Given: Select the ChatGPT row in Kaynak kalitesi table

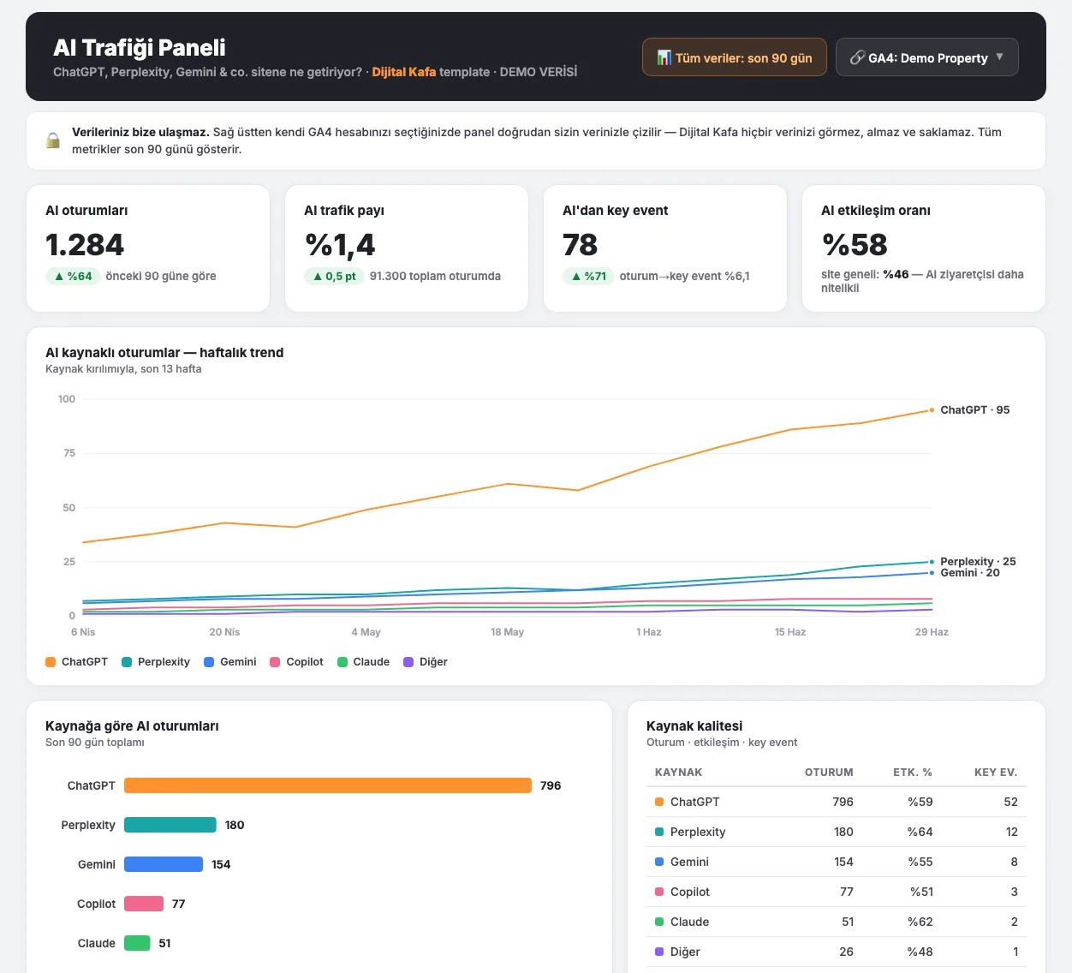Looking at the screenshot, I should pos(837,802).
